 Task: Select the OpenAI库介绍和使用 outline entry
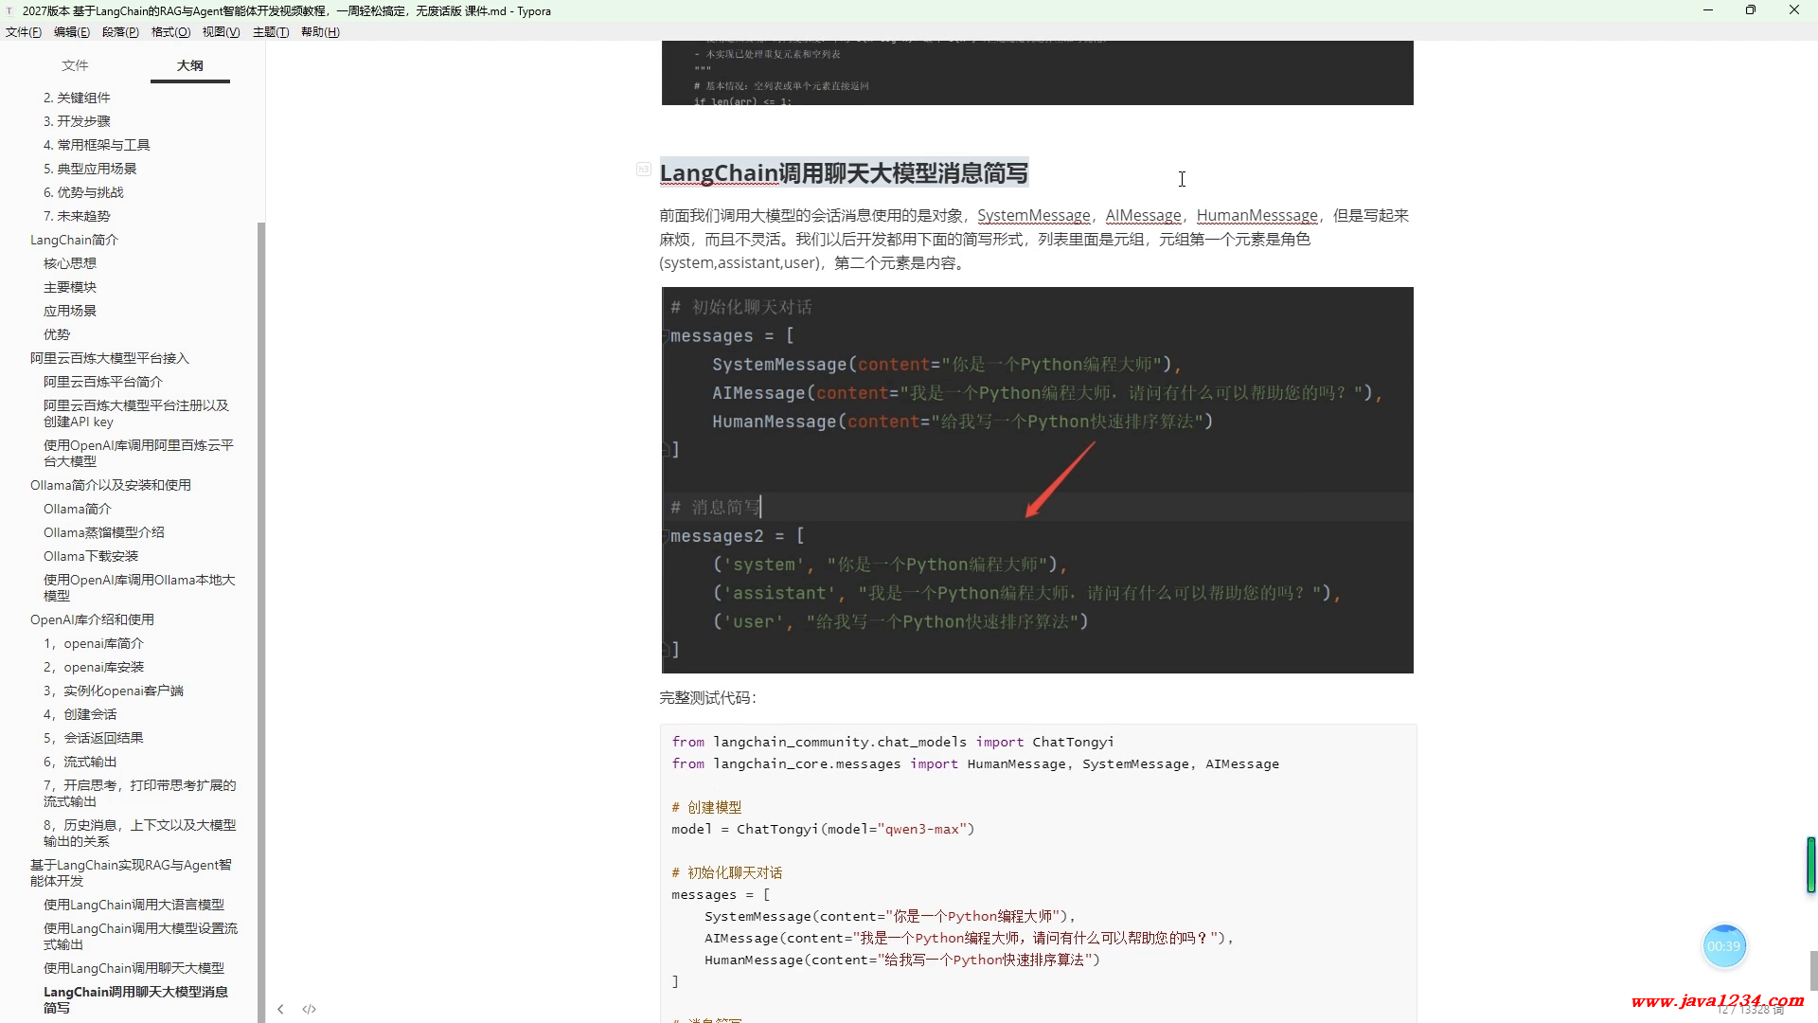[x=92, y=619]
